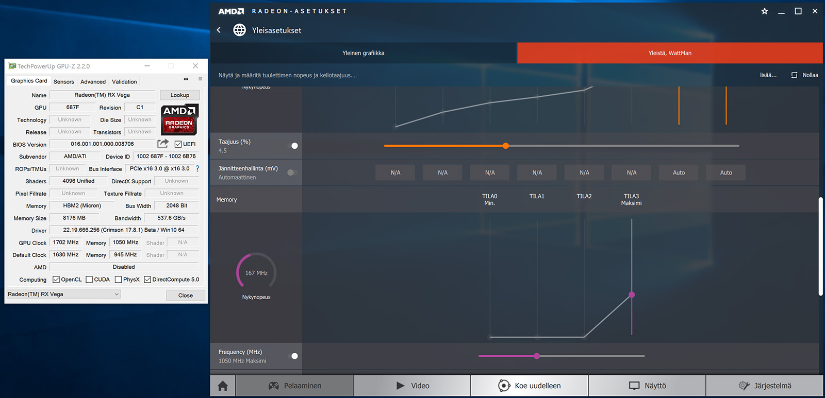Click GPU-Z title bar app icon
Screen dimensions: 825x398
(12, 66)
